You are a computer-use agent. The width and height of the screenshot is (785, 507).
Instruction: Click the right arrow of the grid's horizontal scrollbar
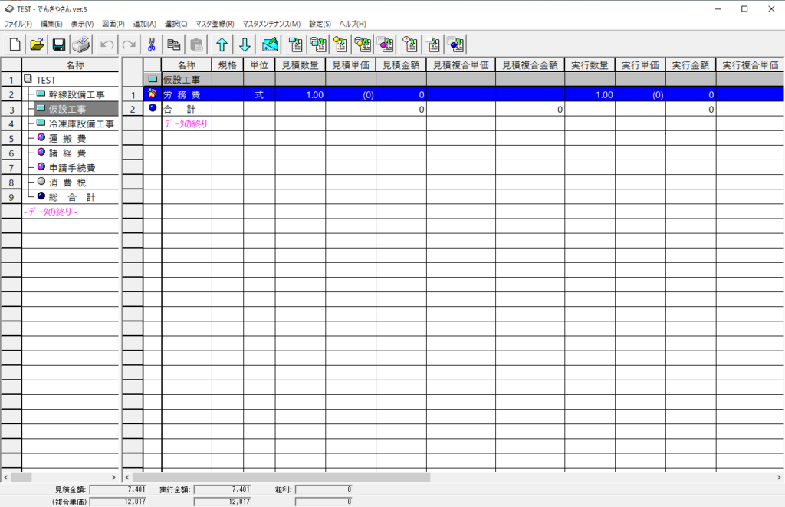coord(779,477)
